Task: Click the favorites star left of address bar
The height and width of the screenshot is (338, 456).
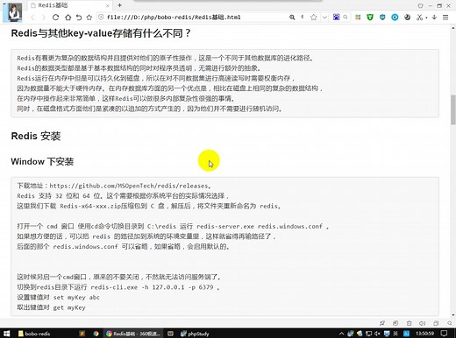Action: pos(89,18)
